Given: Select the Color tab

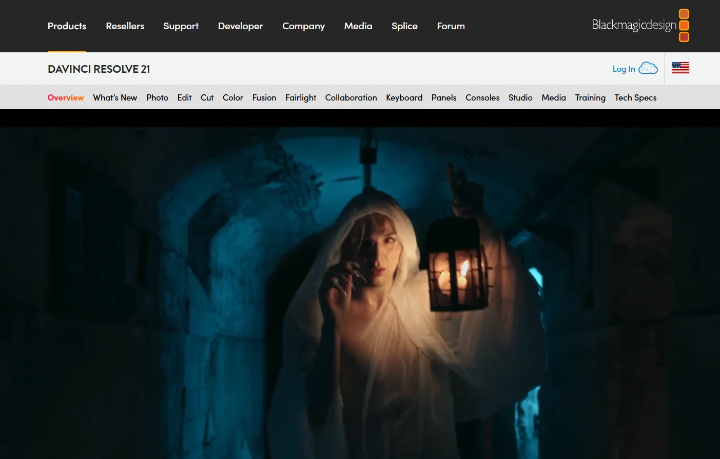Looking at the screenshot, I should pos(233,97).
